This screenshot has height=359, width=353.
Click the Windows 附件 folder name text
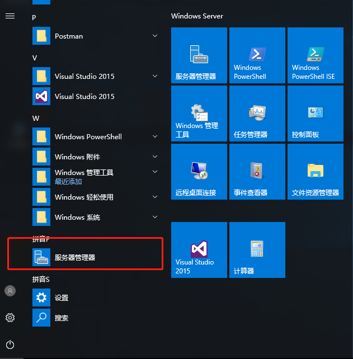77,157
